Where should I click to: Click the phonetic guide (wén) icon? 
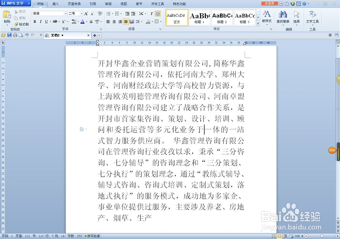97,21
